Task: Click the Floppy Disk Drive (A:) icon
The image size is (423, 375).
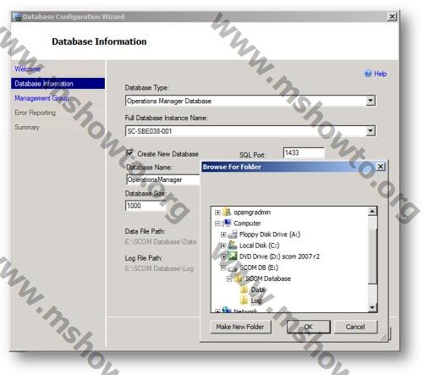Action: pyautogui.click(x=233, y=234)
